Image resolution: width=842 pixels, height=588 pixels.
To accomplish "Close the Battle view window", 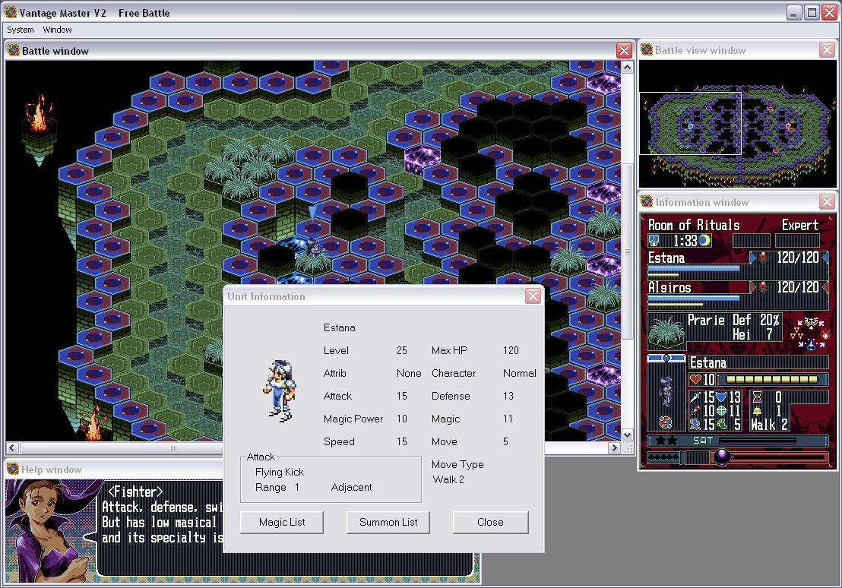I will pyautogui.click(x=827, y=50).
